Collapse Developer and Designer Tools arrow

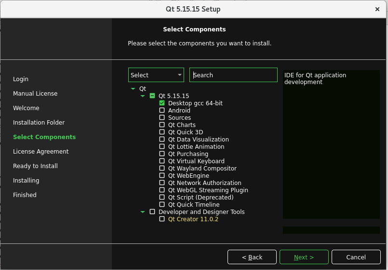coord(143,212)
